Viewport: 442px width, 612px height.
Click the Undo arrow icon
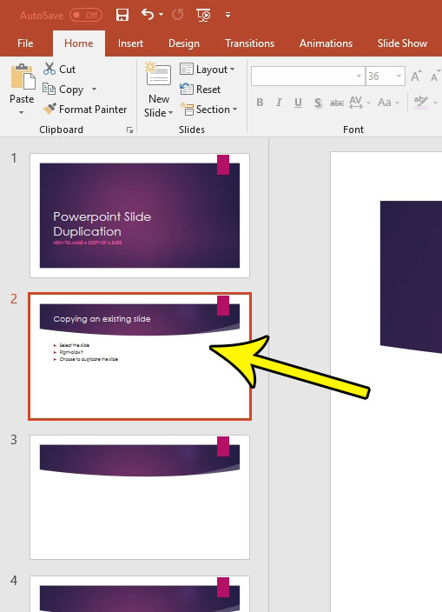pos(148,15)
